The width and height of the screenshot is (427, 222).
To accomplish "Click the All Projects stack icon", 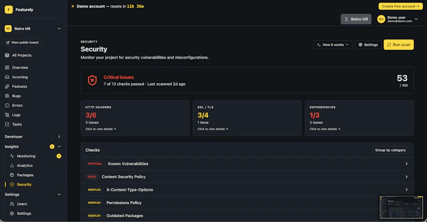I will click(x=7, y=55).
